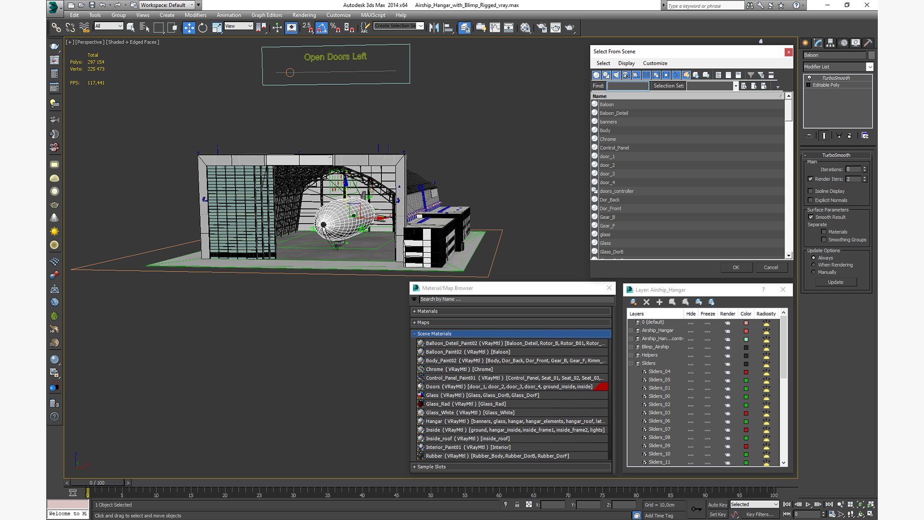Open the selection filter All dropdown
The image size is (924, 520).
109,26
